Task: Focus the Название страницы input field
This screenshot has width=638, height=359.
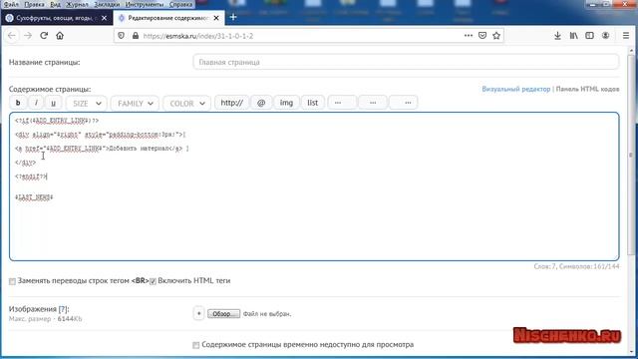Action: click(x=406, y=62)
